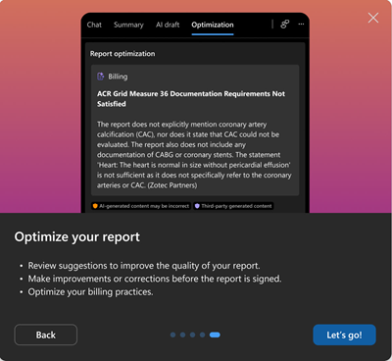This screenshot has width=392, height=361.
Task: Select the AI draft tab
Action: pos(168,25)
